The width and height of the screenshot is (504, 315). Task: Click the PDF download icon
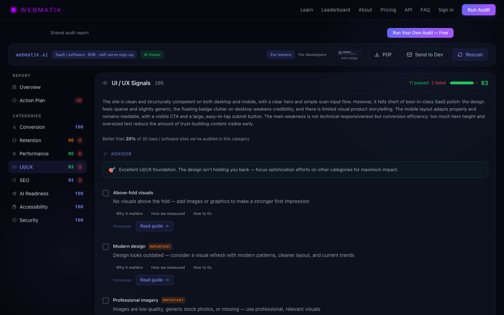[x=377, y=55]
